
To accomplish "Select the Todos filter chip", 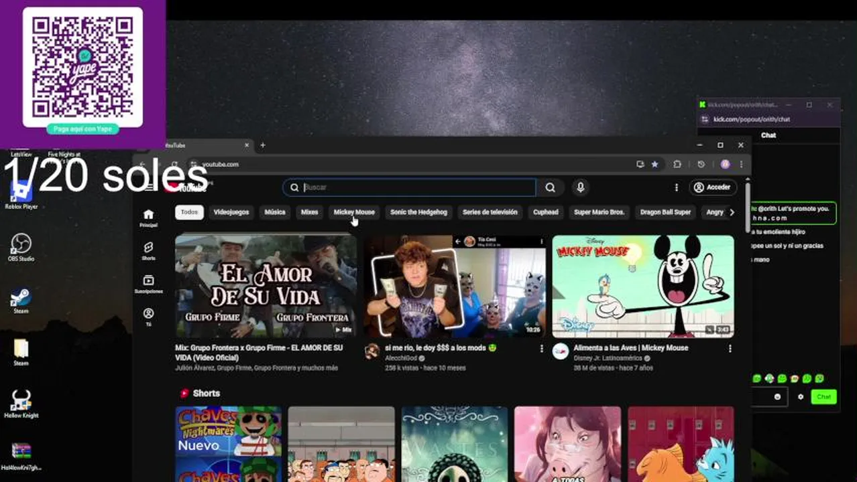I will (x=189, y=212).
